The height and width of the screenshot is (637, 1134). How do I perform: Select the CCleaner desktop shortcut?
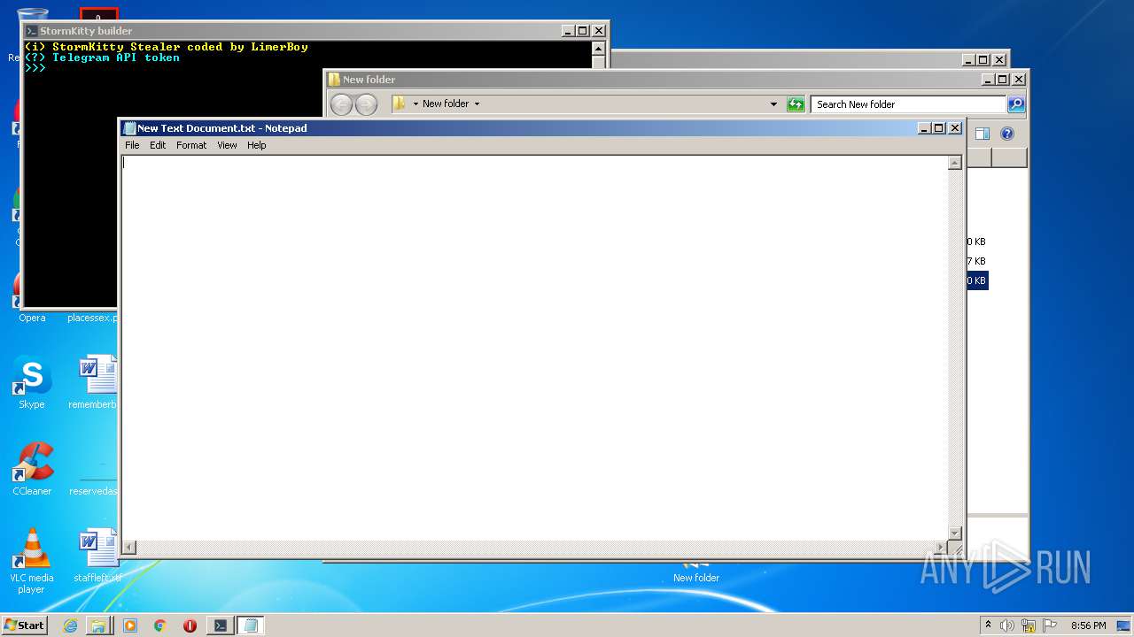32,469
